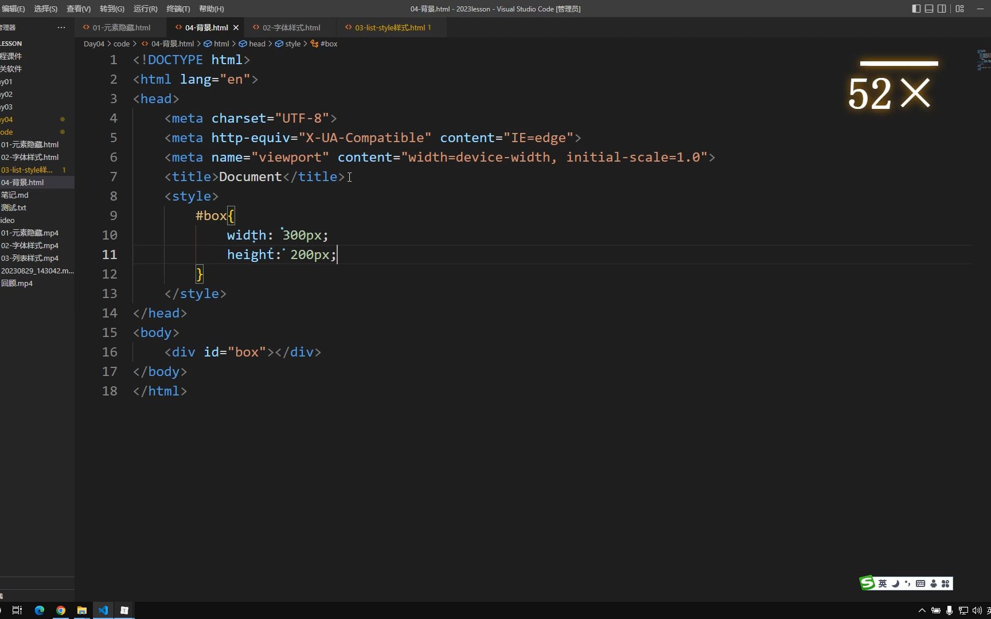Viewport: 991px width, 619px height.
Task: Toggle the Primary Side Bar layout icon
Action: point(915,9)
